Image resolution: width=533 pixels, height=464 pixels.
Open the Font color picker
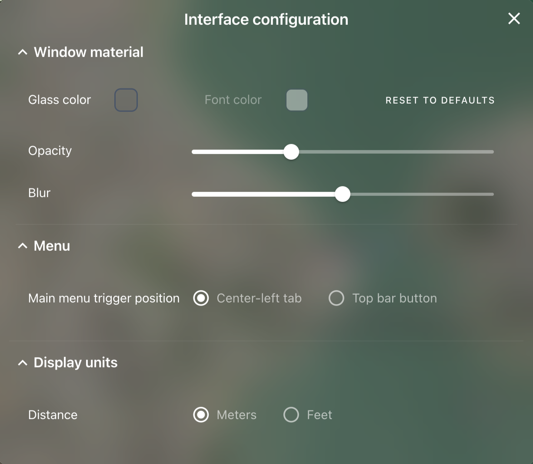tap(297, 100)
